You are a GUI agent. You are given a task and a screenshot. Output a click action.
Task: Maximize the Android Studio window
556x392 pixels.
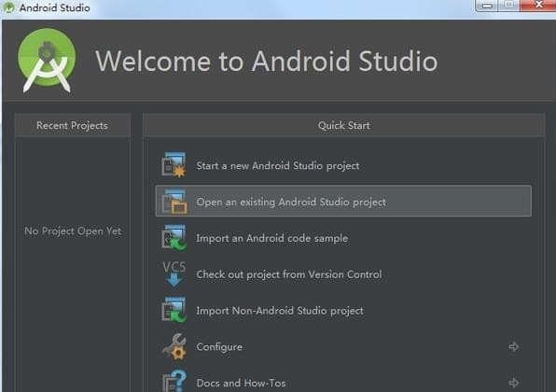pos(508,6)
